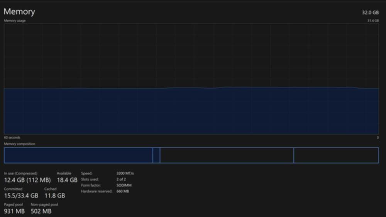Click the In use (Compressed) label
Screen dimensions: 386x217
[x=21, y=173]
